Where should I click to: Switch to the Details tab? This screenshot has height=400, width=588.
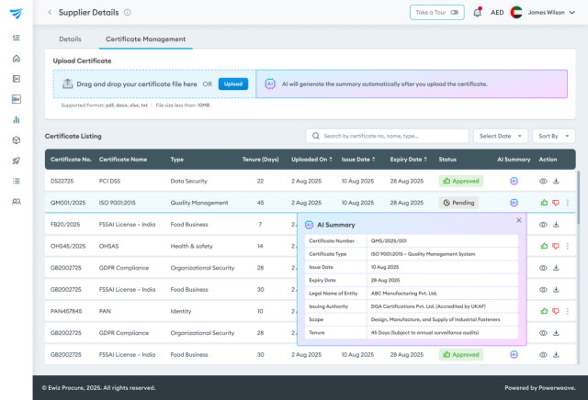click(70, 39)
